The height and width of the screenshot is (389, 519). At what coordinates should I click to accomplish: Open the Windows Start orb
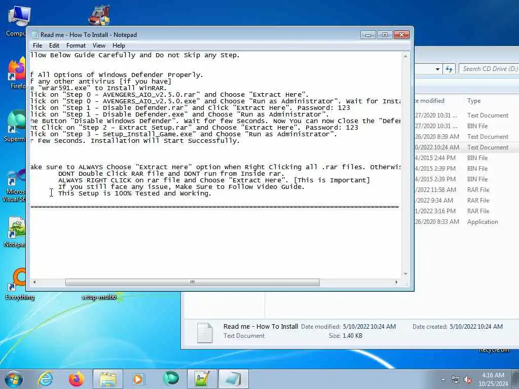[x=14, y=379]
